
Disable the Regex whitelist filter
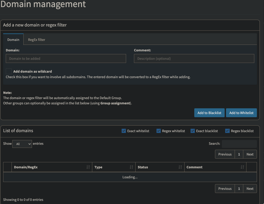pos(159,131)
